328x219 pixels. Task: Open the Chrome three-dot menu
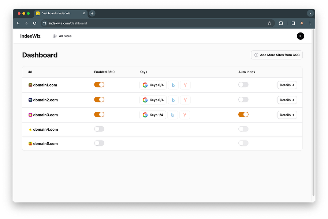[x=310, y=23]
